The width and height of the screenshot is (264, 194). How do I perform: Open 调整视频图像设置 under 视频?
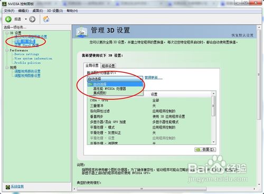point(27,76)
